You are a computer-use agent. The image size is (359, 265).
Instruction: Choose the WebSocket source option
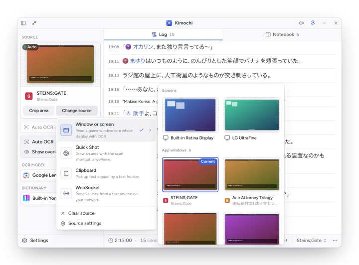point(107,193)
